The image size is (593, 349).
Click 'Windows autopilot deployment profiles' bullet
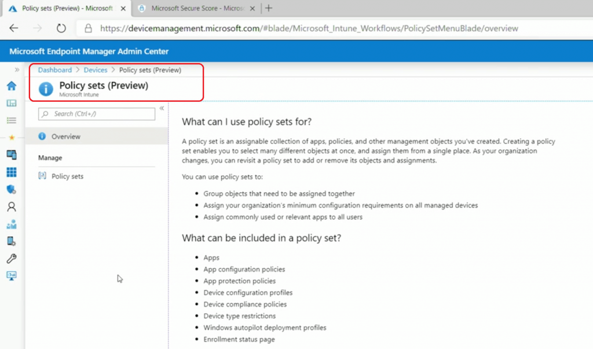[265, 328]
